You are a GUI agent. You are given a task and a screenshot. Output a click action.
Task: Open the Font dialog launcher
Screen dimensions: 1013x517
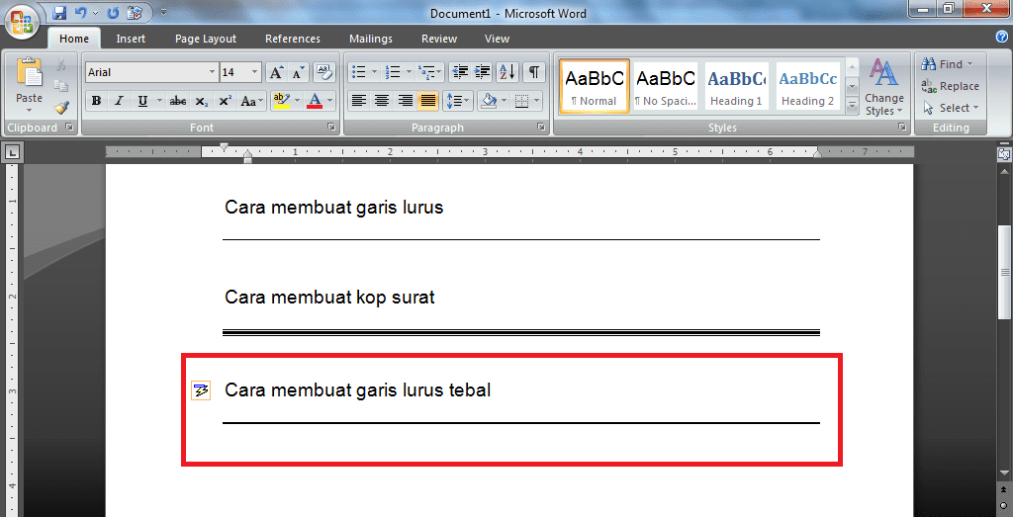(x=331, y=128)
